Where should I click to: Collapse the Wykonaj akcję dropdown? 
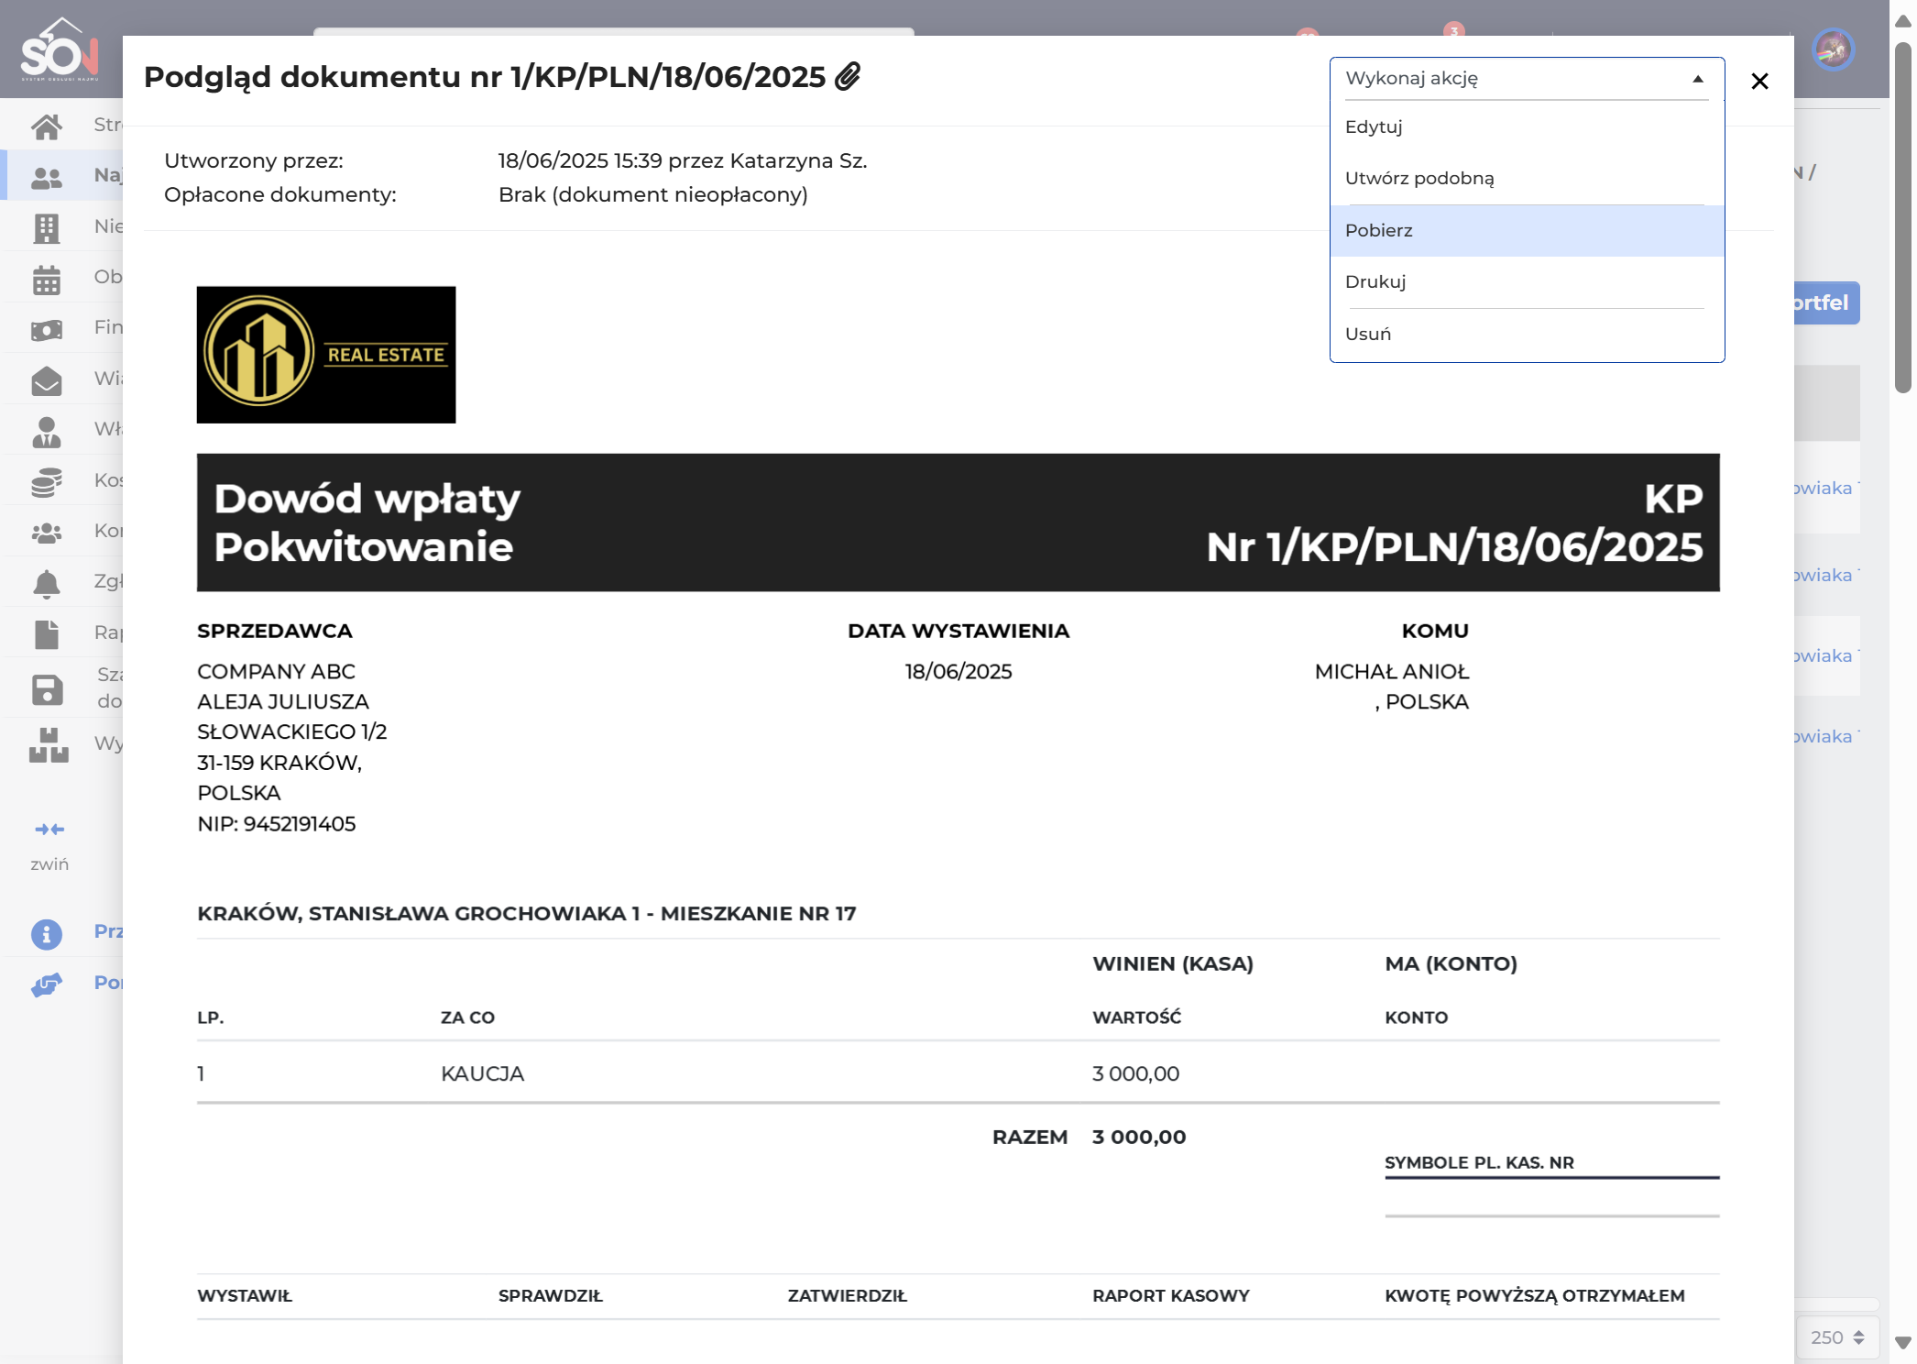(x=1527, y=79)
